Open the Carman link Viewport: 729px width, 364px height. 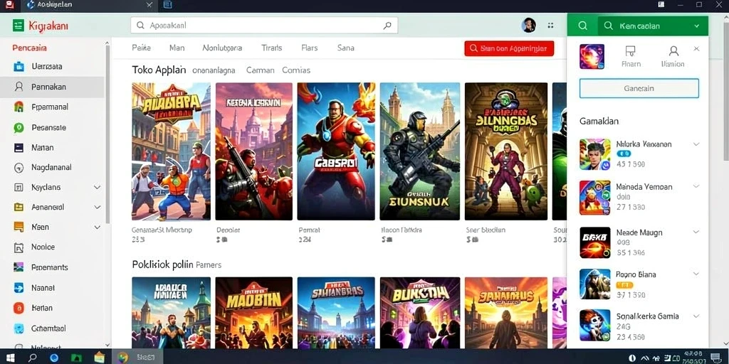tap(261, 70)
